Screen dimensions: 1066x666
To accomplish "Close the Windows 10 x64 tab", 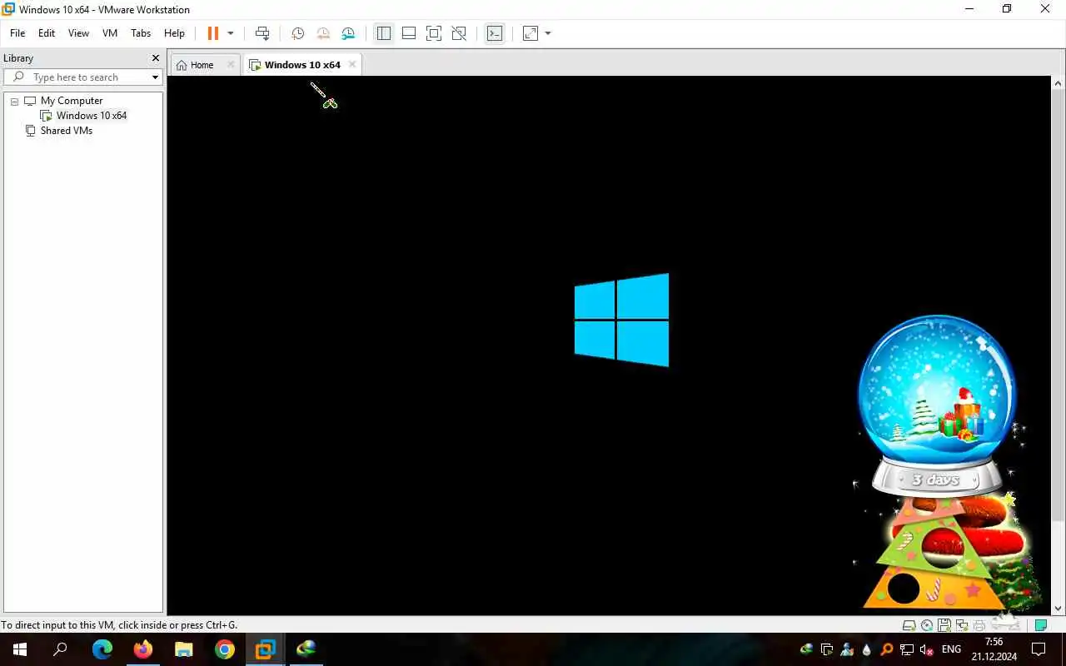I will click(x=352, y=64).
